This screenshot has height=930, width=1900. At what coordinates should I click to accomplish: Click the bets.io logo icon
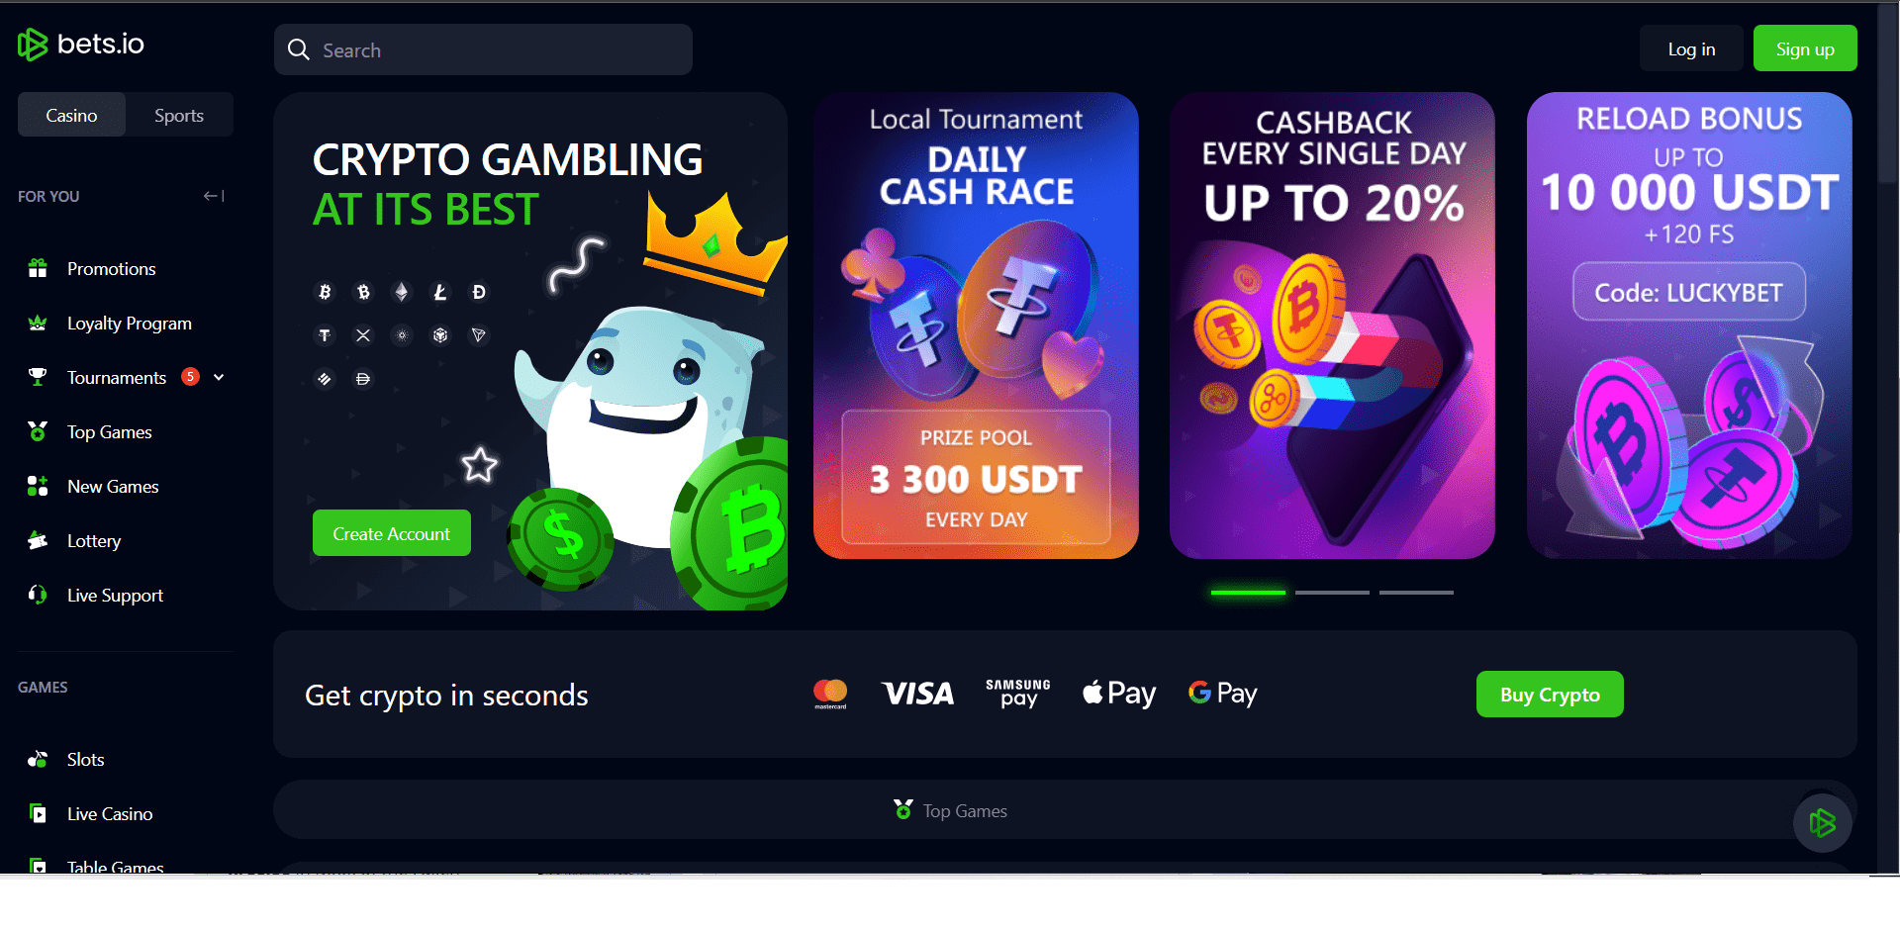click(x=33, y=45)
